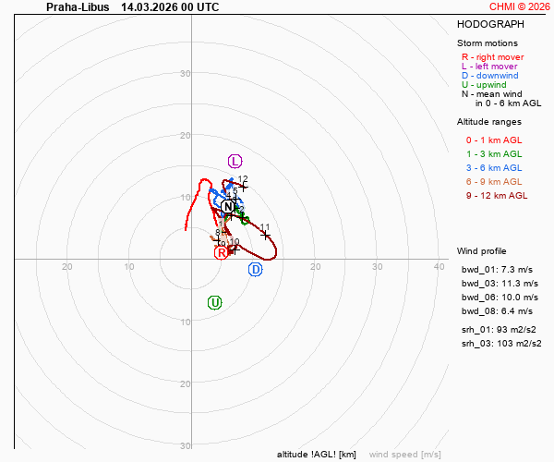Click the 11 km altitude cross marker
The width and height of the screenshot is (554, 462).
tap(267, 235)
